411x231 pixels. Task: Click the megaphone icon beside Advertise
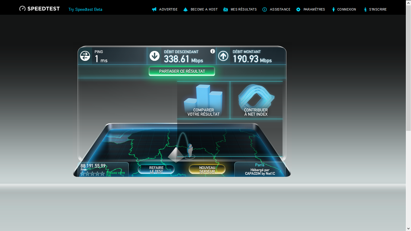[154, 9]
